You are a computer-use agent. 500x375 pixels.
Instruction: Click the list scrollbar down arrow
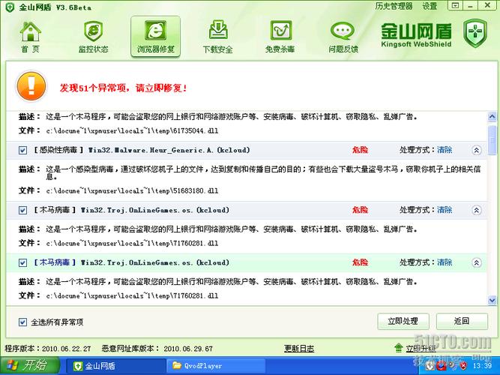tap(492, 300)
